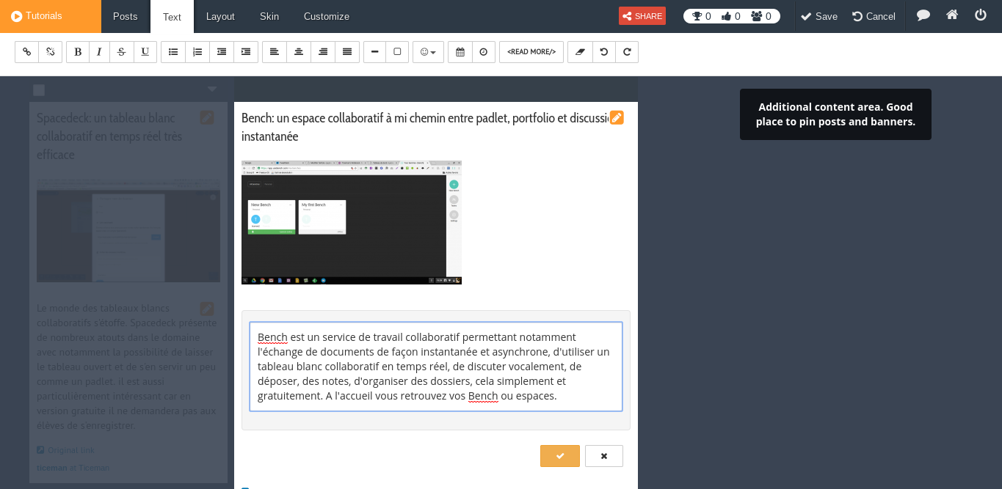1002x489 pixels.
Task: Undo the last edit
Action: tap(604, 52)
